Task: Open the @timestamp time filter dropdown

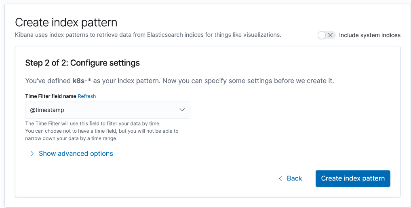Action: pos(108,110)
